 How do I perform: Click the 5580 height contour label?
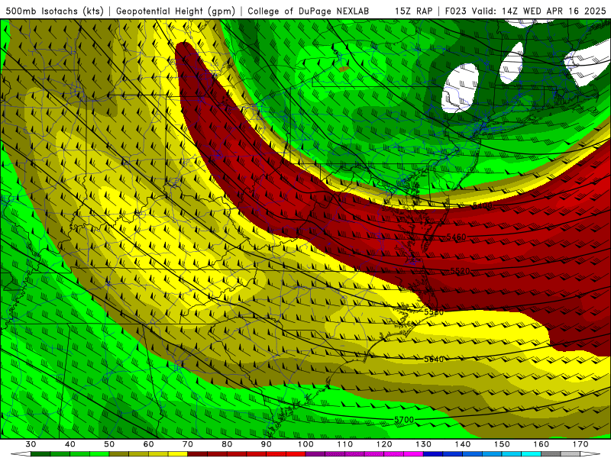434,312
